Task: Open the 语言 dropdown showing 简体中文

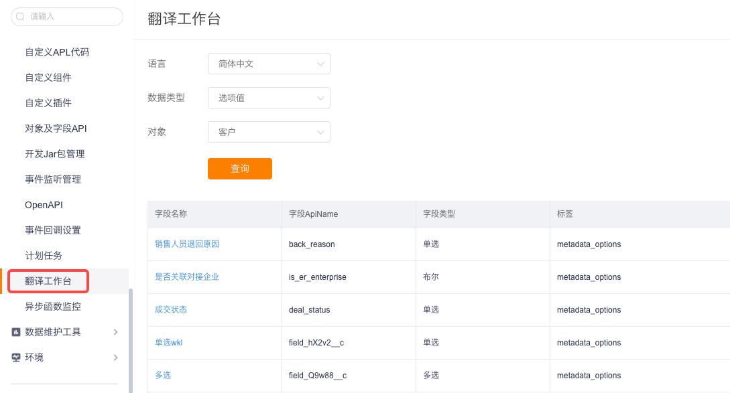Action: pos(269,64)
